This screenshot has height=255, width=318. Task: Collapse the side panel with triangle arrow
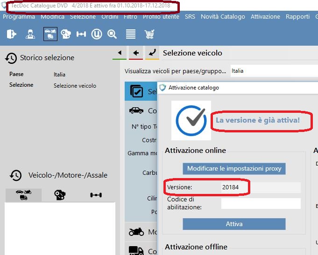point(120,53)
